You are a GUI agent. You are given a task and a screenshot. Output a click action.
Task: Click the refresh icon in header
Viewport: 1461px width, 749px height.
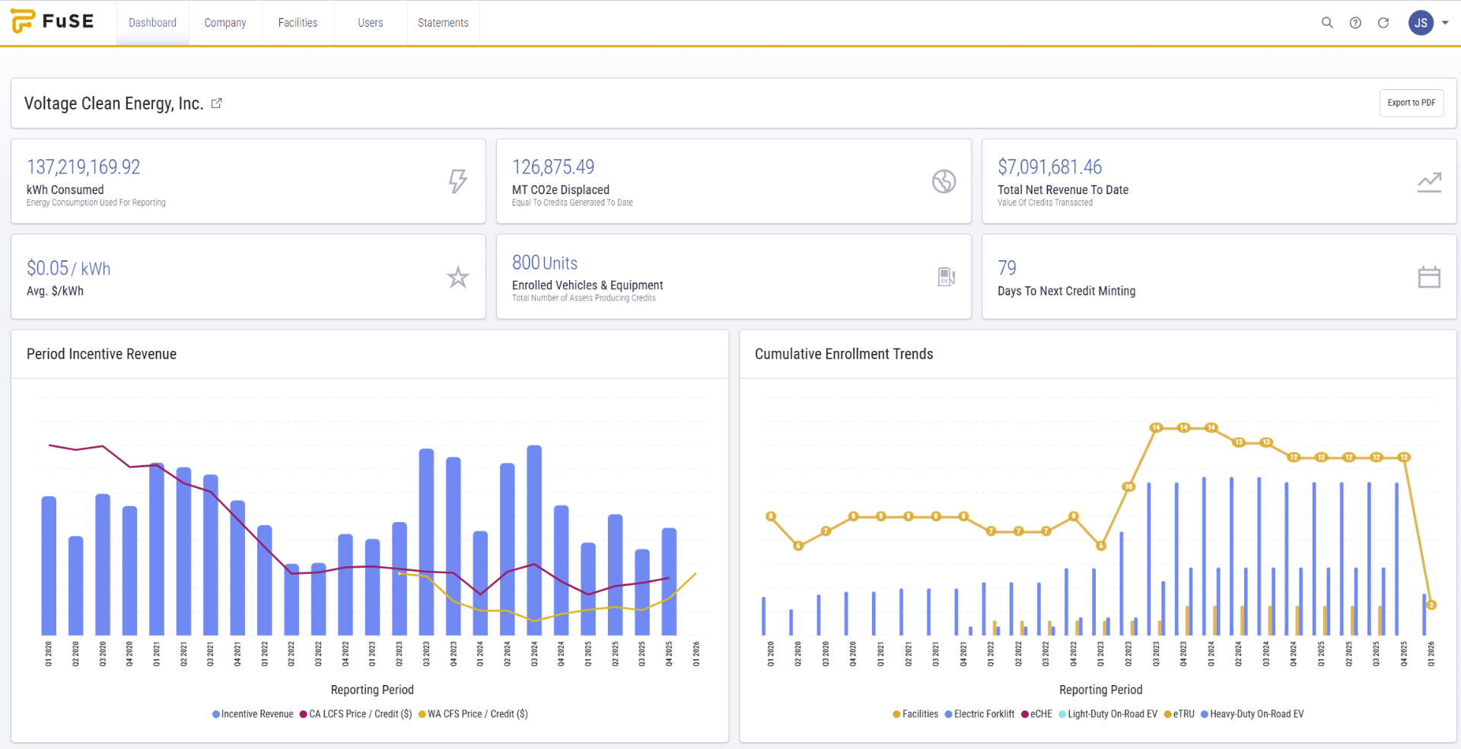[x=1383, y=23]
